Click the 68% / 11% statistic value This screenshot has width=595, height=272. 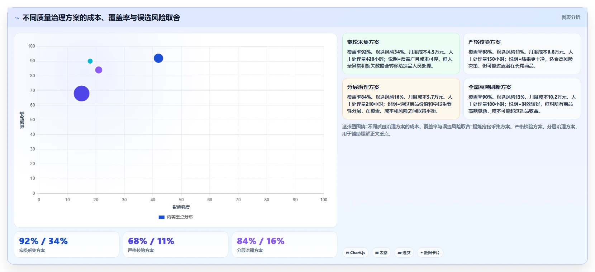coord(151,241)
